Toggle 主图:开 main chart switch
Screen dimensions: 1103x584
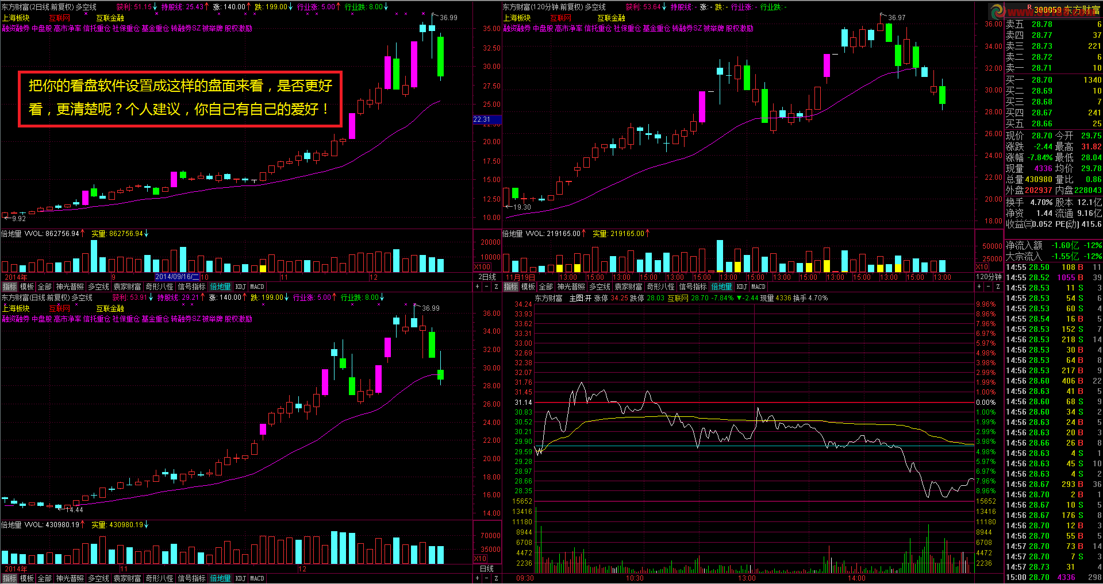[x=580, y=298]
